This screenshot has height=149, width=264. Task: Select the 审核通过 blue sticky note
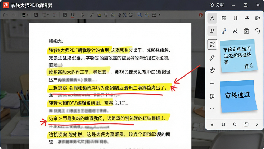(238, 96)
